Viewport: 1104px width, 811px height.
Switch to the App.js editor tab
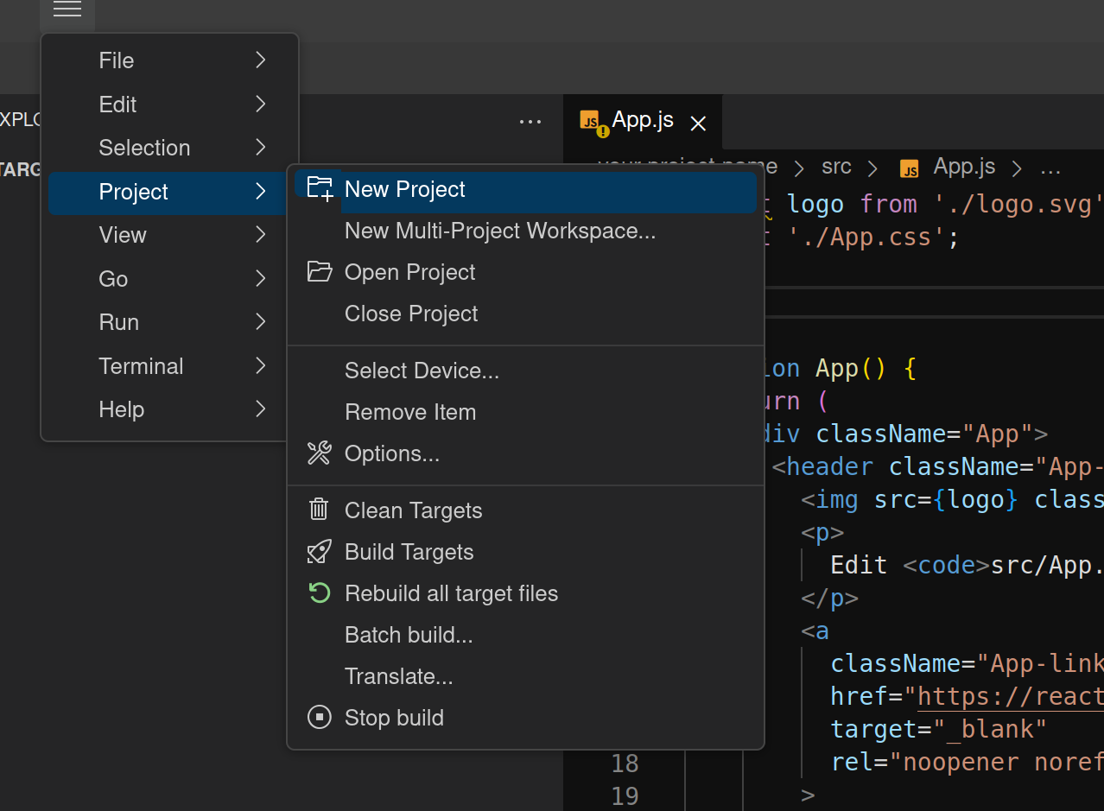pyautogui.click(x=642, y=122)
